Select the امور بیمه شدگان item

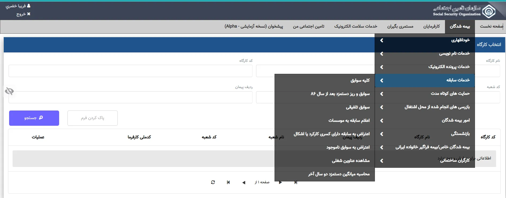(x=425, y=121)
